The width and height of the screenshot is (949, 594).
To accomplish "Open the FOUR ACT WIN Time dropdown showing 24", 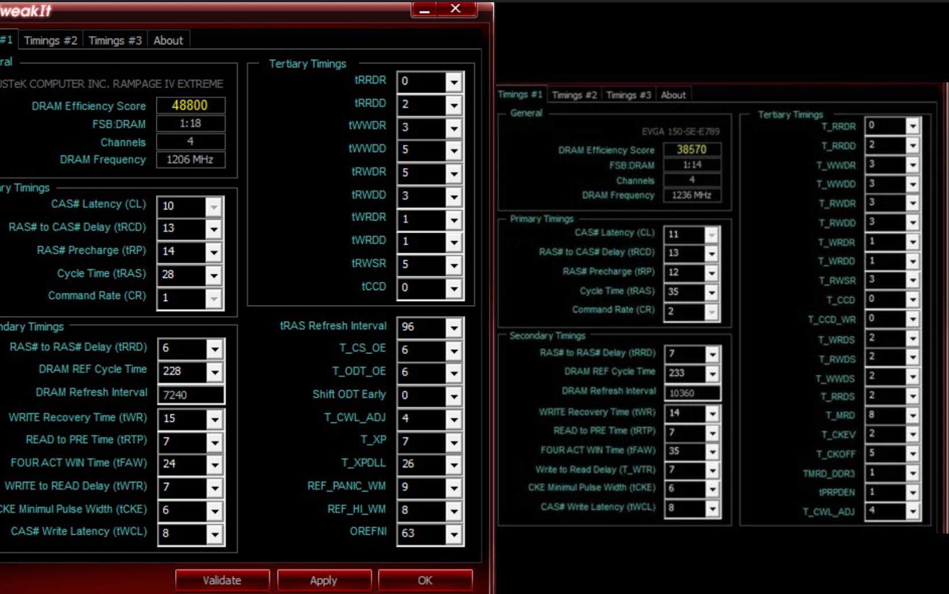I will (214, 464).
